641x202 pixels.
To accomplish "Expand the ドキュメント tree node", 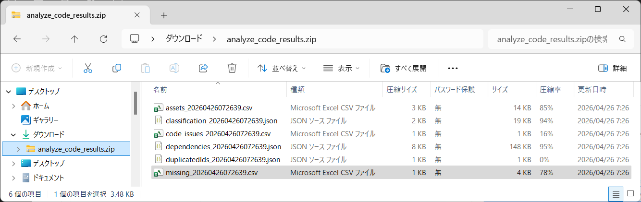I will [x=13, y=178].
